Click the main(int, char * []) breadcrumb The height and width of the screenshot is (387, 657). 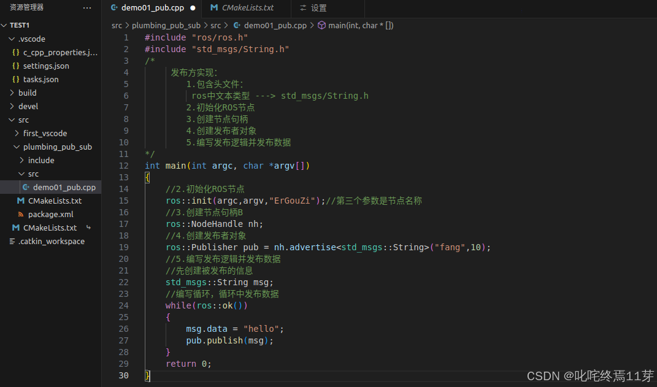[x=361, y=26]
